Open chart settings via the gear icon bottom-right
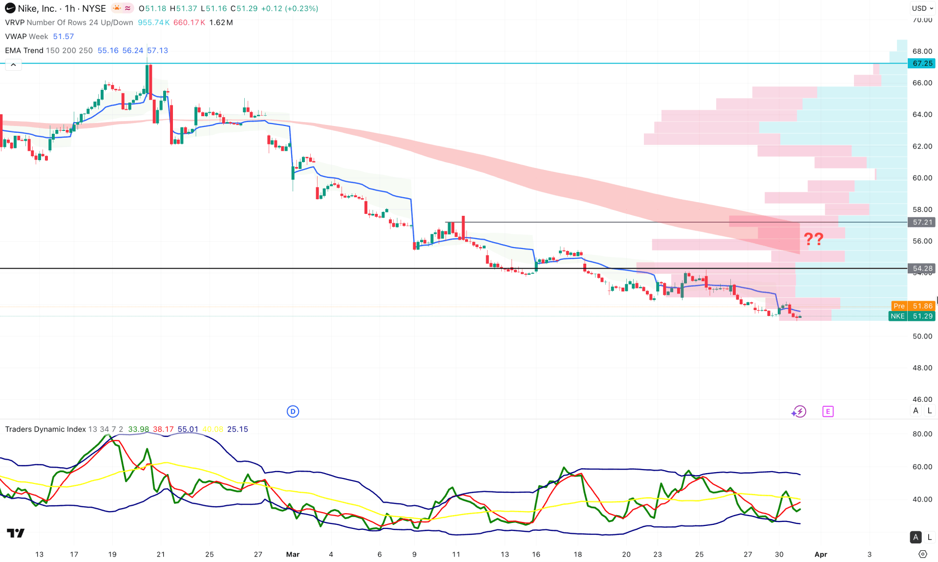The height and width of the screenshot is (562, 938). pos(923,554)
